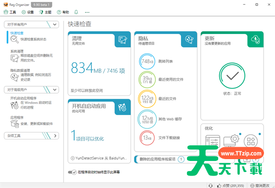
Task: Click the apps grid optimize icon
Action: coord(251,141)
